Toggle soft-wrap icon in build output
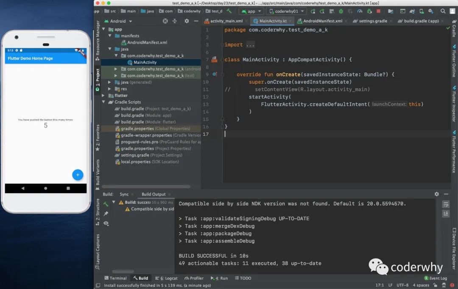The width and height of the screenshot is (458, 289). coord(446,204)
